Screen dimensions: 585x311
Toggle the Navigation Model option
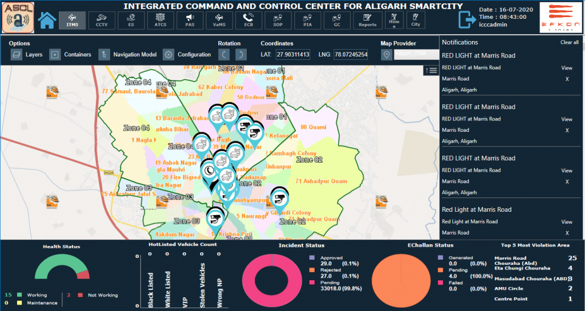pyautogui.click(x=127, y=55)
